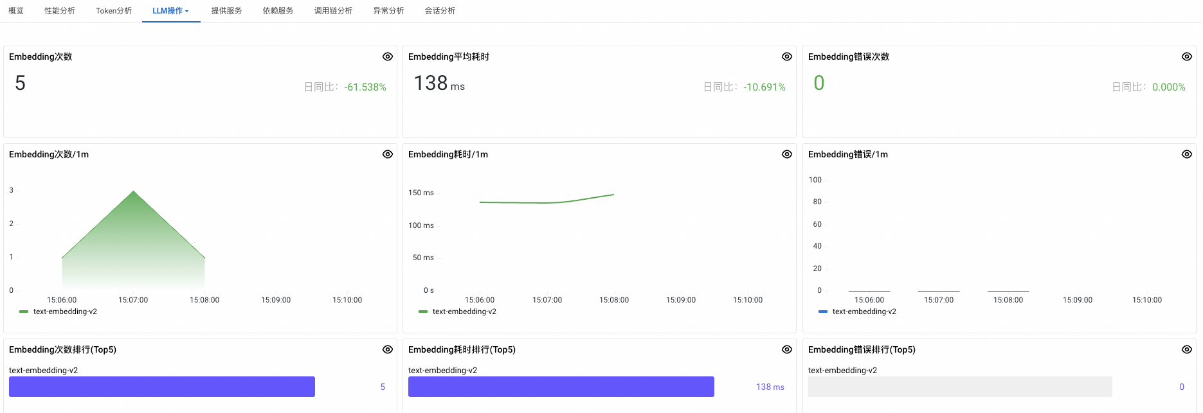The width and height of the screenshot is (1203, 413).
Task: Click the 138 ms bar in Embedding耗时排行
Action: [x=561, y=387]
